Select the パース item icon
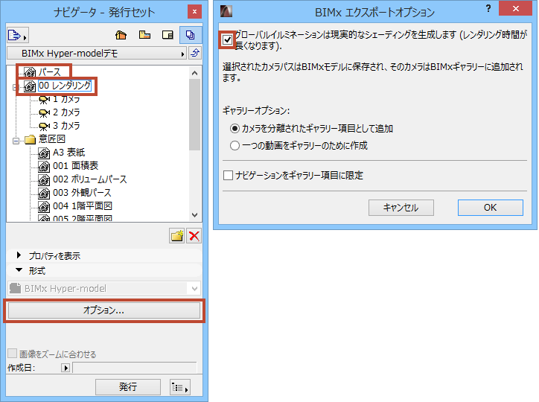This screenshot has width=539, height=402. 30,72
